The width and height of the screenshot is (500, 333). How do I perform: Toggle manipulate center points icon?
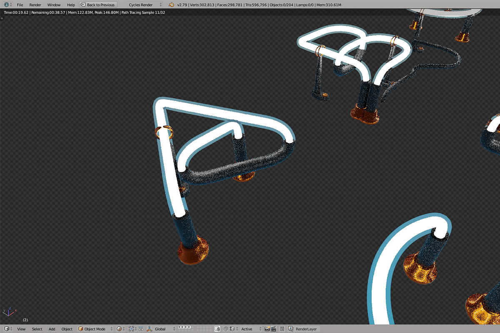point(141,329)
